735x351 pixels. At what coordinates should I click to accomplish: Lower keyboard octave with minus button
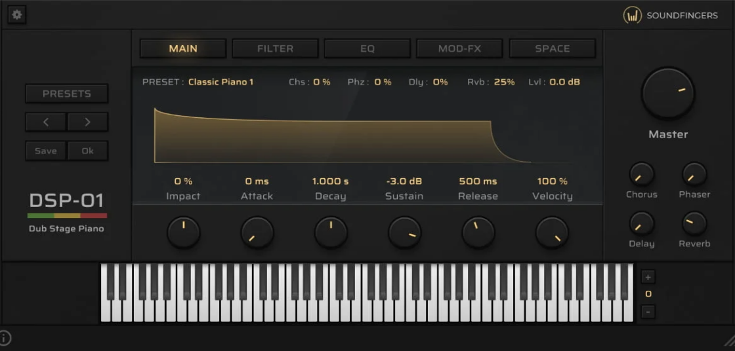pos(648,312)
